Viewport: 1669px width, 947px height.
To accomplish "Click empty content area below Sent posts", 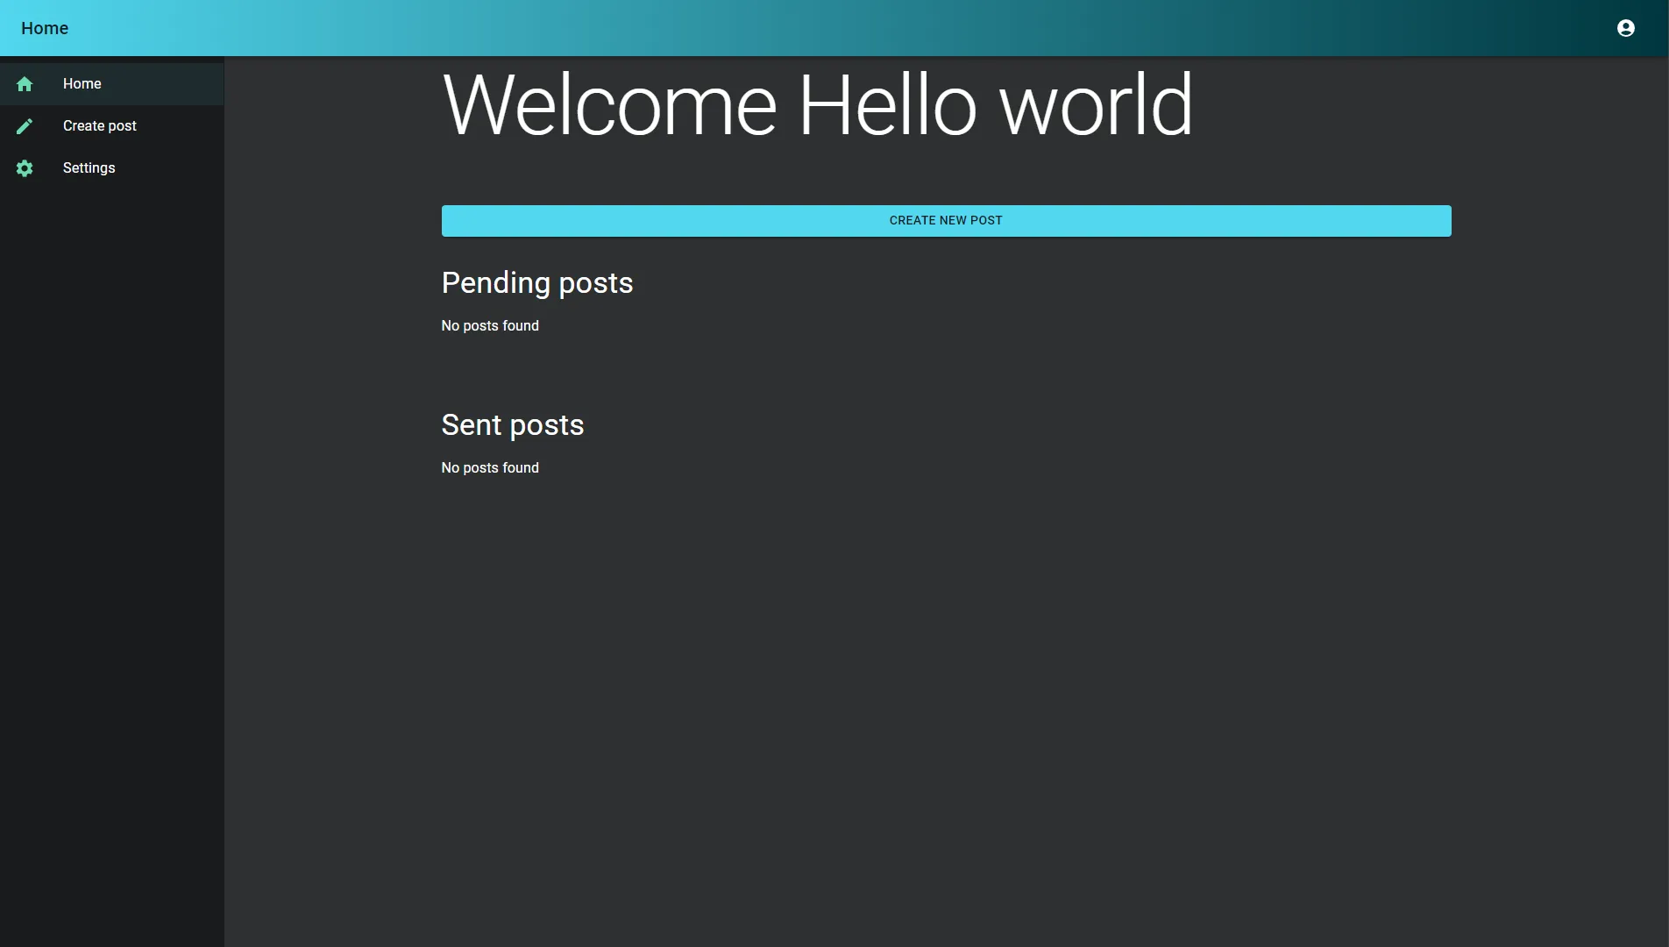I will [947, 701].
